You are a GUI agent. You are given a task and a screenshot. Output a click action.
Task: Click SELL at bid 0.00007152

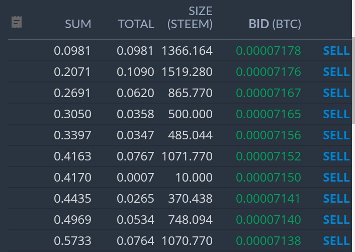(x=336, y=156)
